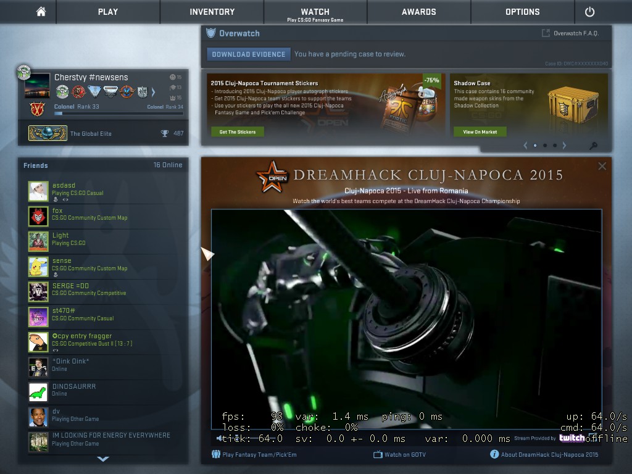The width and height of the screenshot is (632, 474).
Task: Click the Overwatch F.A.Q. external link icon
Action: pyautogui.click(x=546, y=33)
